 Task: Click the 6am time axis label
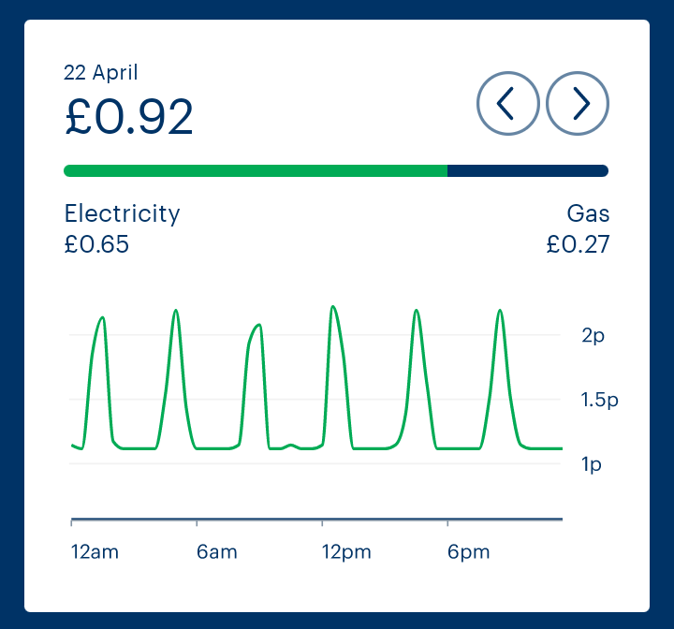click(x=217, y=552)
